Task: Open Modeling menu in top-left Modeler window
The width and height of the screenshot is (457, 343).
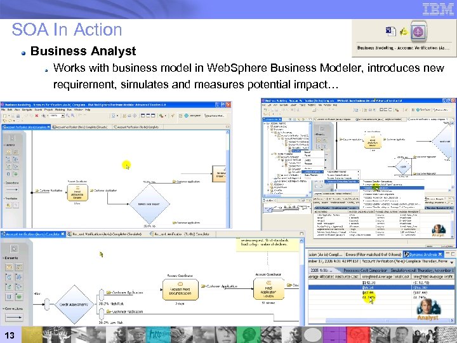Action: click(60, 110)
